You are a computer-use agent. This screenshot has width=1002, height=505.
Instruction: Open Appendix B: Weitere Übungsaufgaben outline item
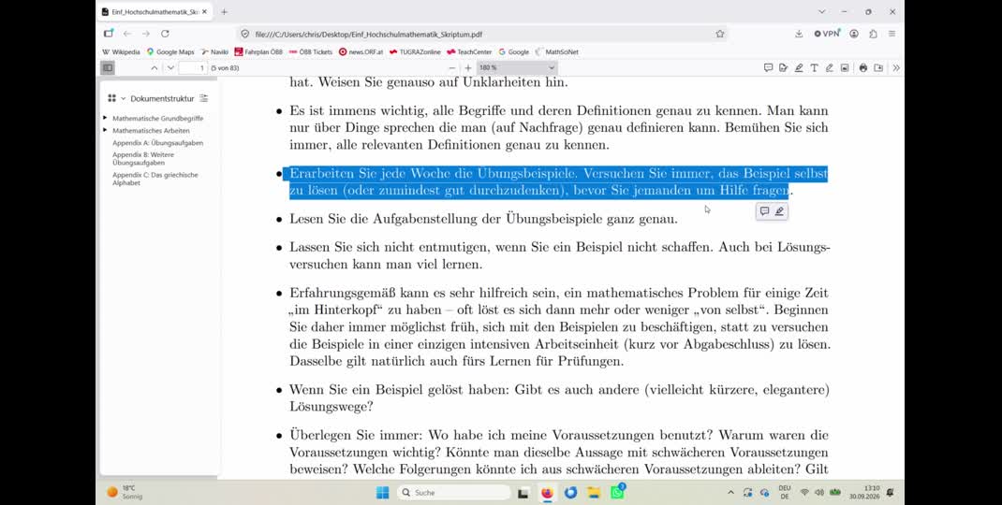coord(143,158)
